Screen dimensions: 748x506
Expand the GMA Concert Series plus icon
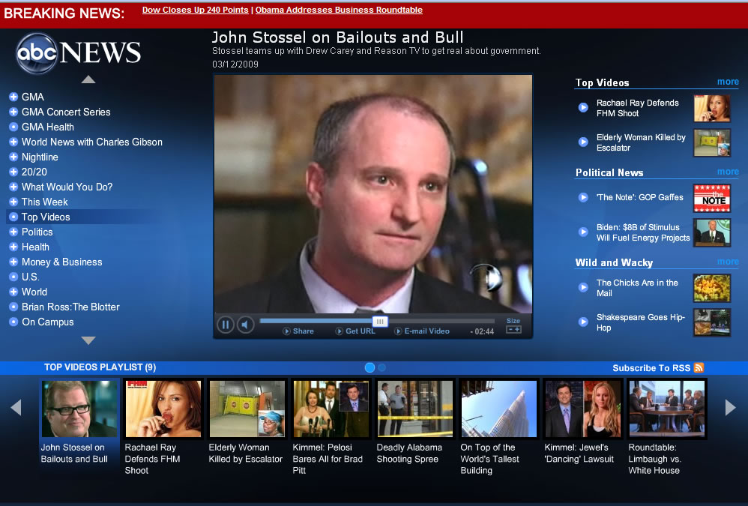tap(13, 112)
